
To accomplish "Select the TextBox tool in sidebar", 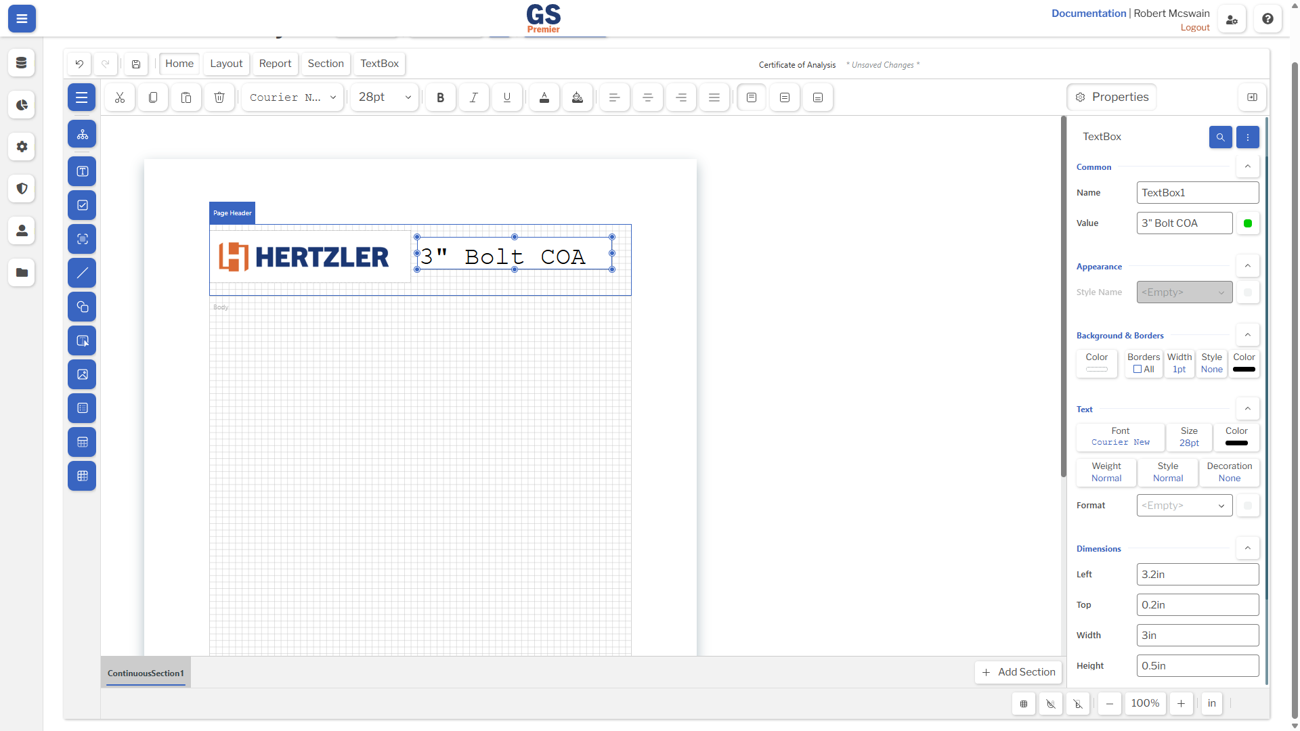I will point(82,171).
